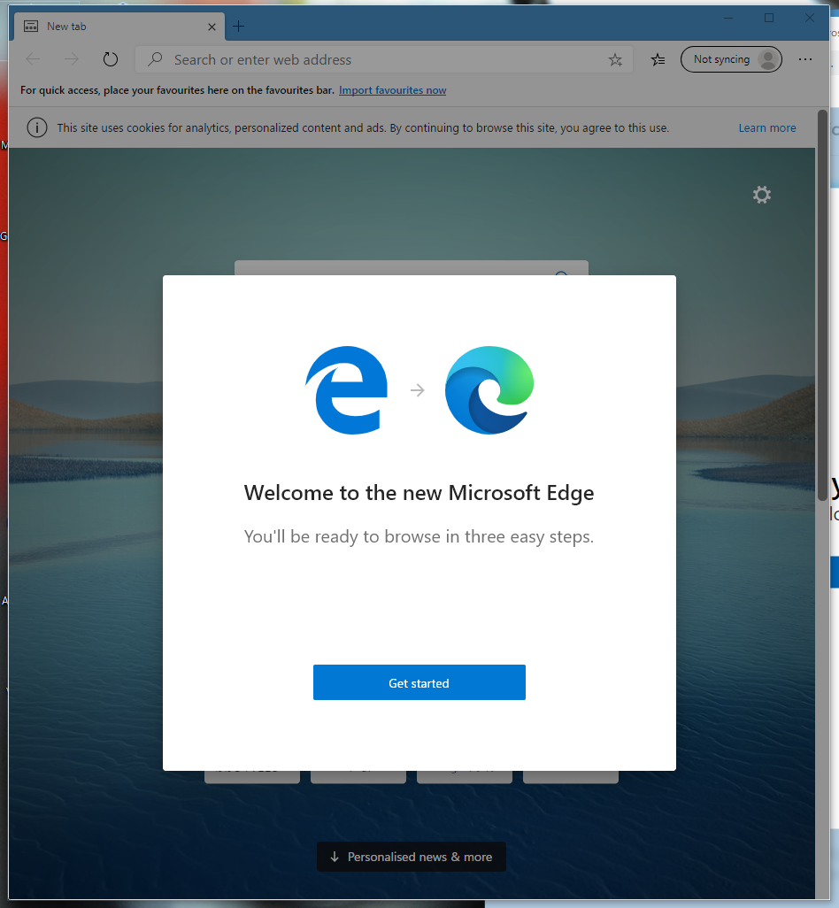
Task: Click the three easy steps subtitle text
Action: pos(419,537)
